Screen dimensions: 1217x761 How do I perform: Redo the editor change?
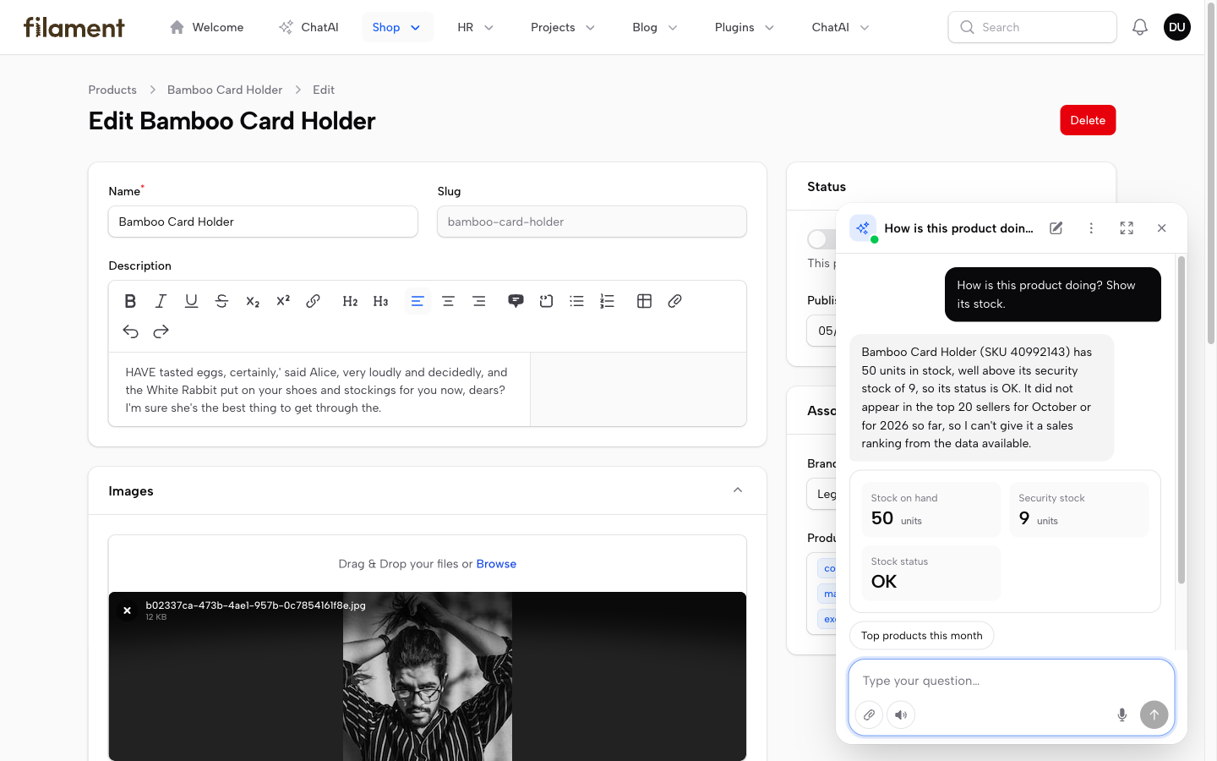coord(161,331)
